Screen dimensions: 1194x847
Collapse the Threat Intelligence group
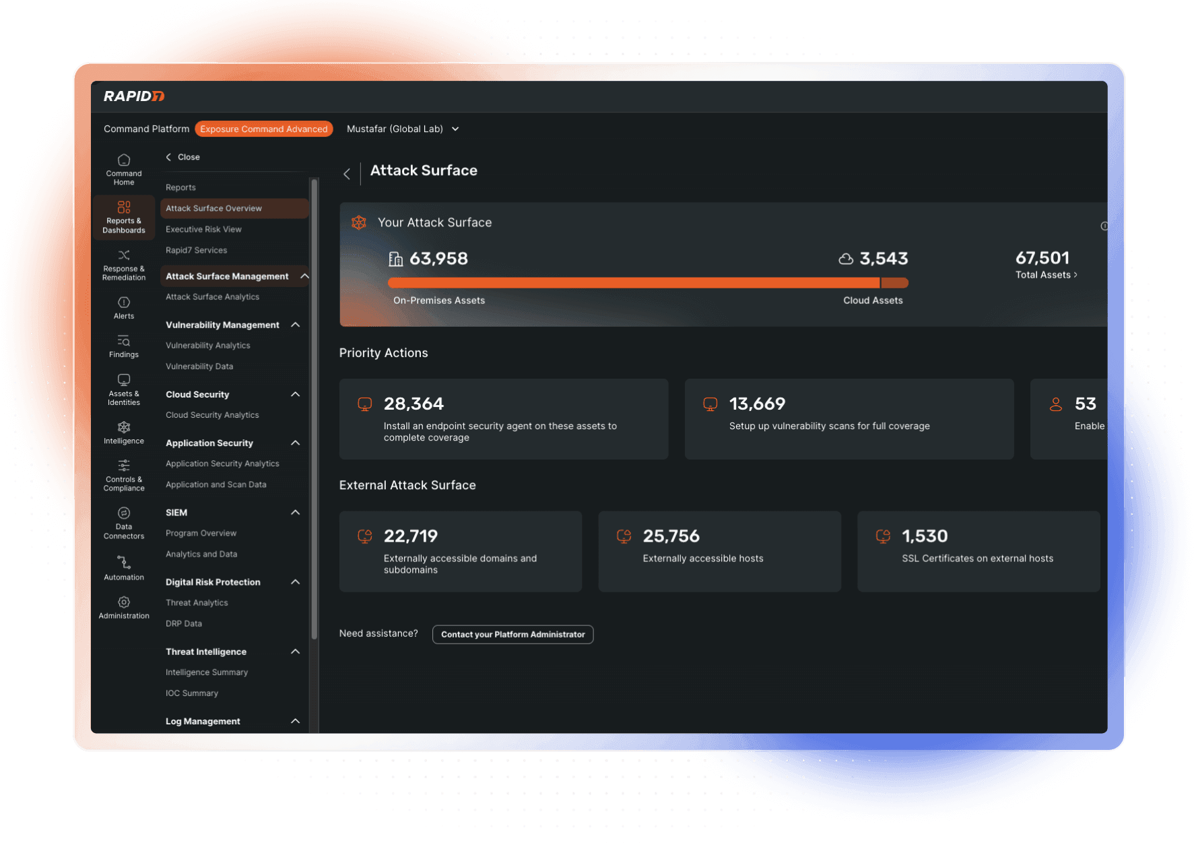tap(295, 652)
